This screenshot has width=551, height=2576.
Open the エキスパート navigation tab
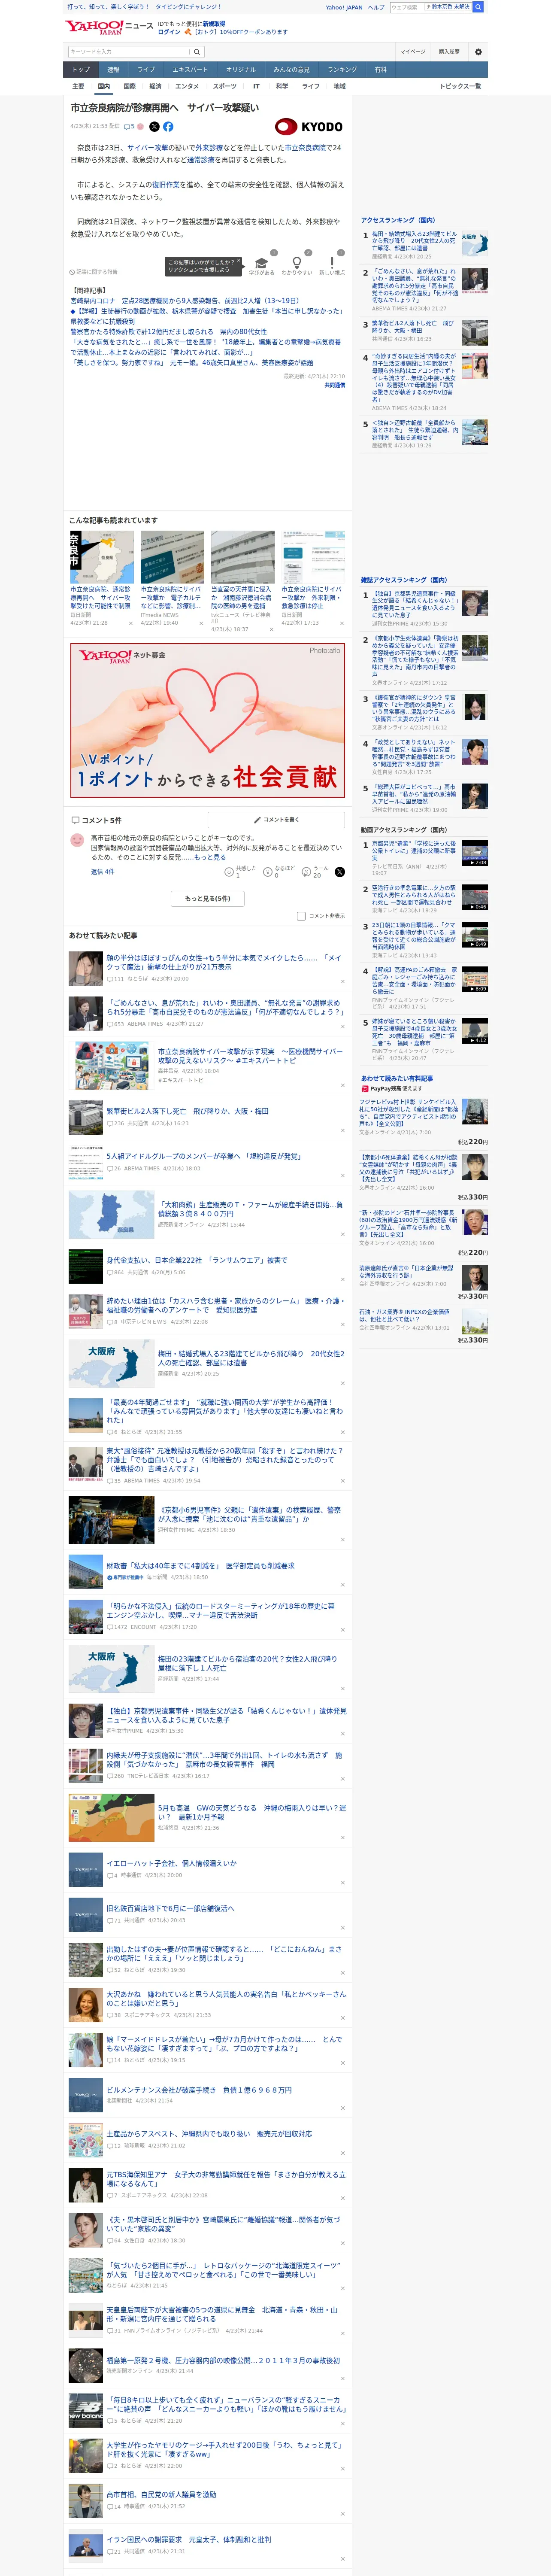190,70
